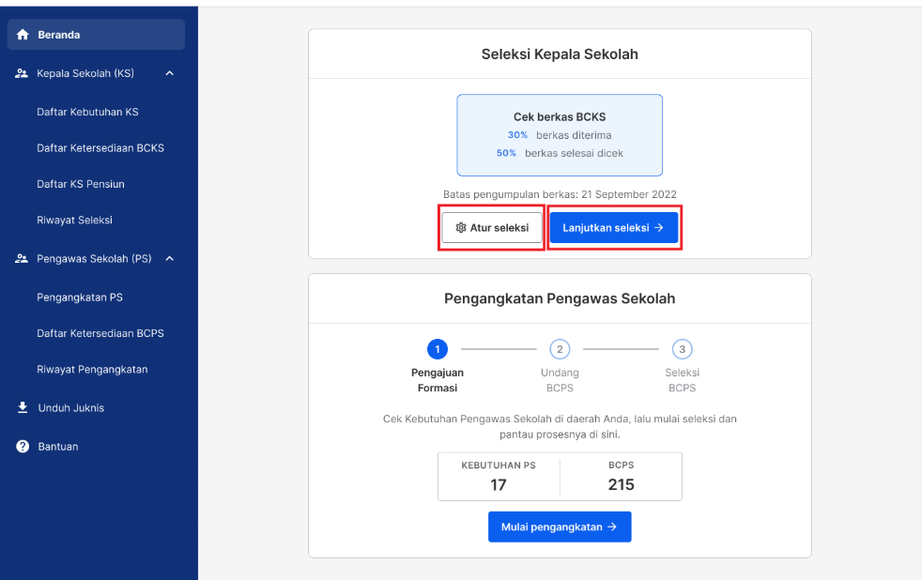Open Daftar Kebutuhan KS menu
Viewport: 922px width, 580px height.
tap(87, 112)
